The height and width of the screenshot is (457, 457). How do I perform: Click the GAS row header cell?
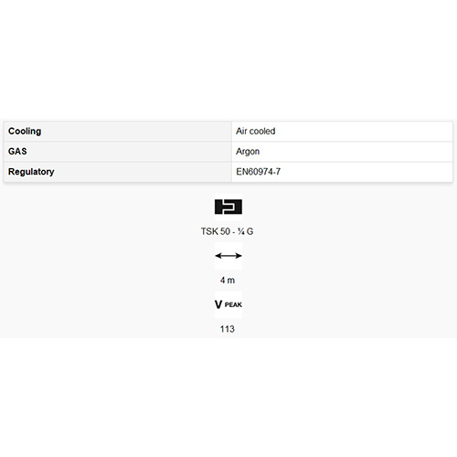pos(118,152)
